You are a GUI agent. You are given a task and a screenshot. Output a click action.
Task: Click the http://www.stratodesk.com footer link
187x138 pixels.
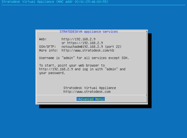(87, 92)
